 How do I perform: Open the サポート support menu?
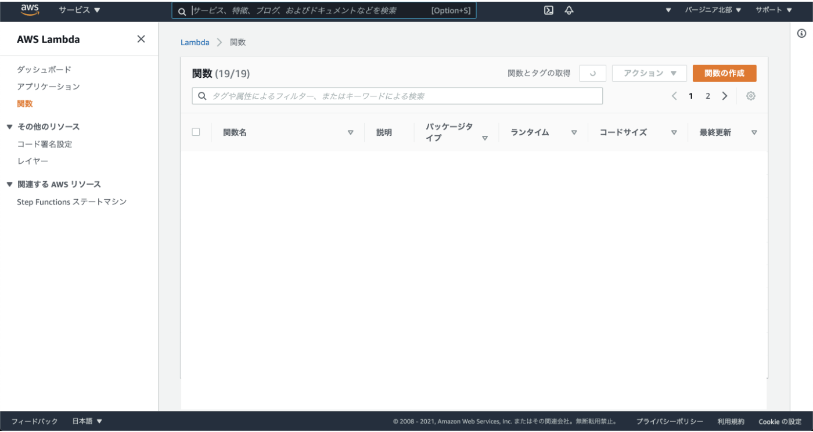pyautogui.click(x=774, y=10)
